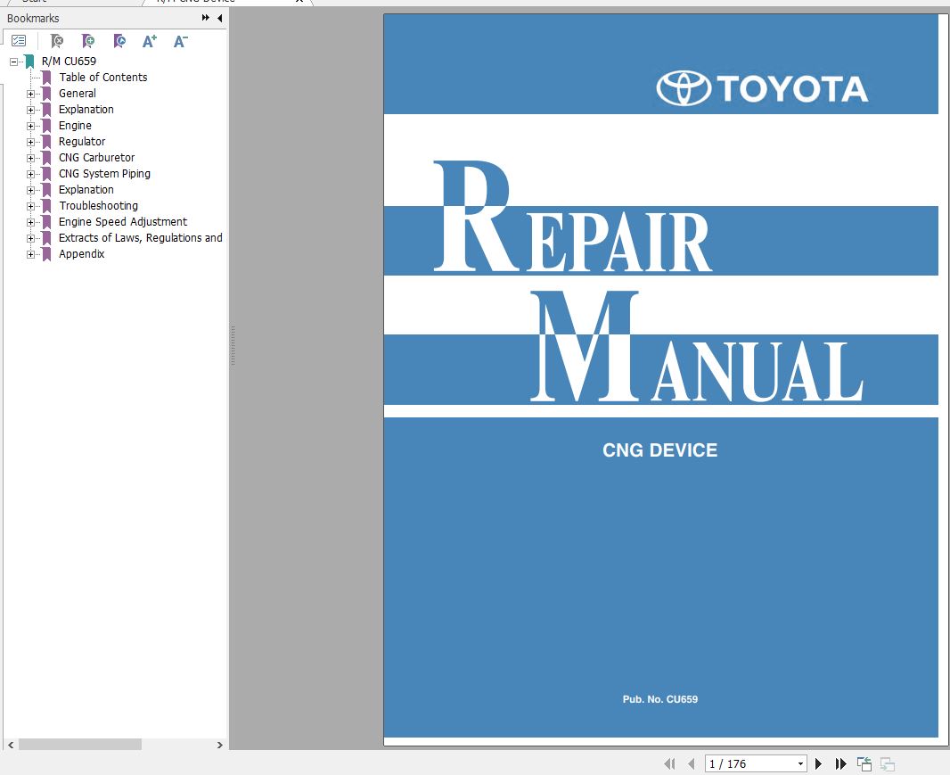Select the Troubleshooting bookmark label
The image size is (950, 775).
pyautogui.click(x=98, y=206)
